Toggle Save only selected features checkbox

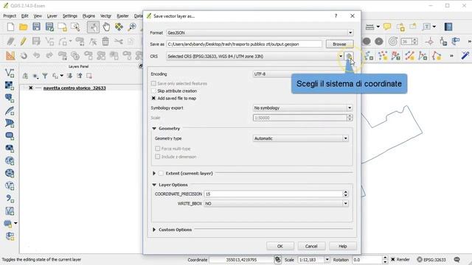[x=153, y=83]
